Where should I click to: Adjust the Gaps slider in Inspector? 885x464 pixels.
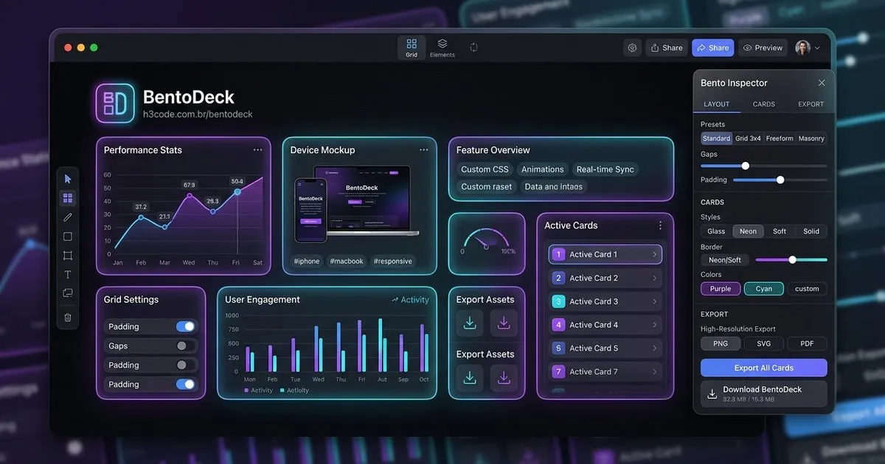[764, 166]
